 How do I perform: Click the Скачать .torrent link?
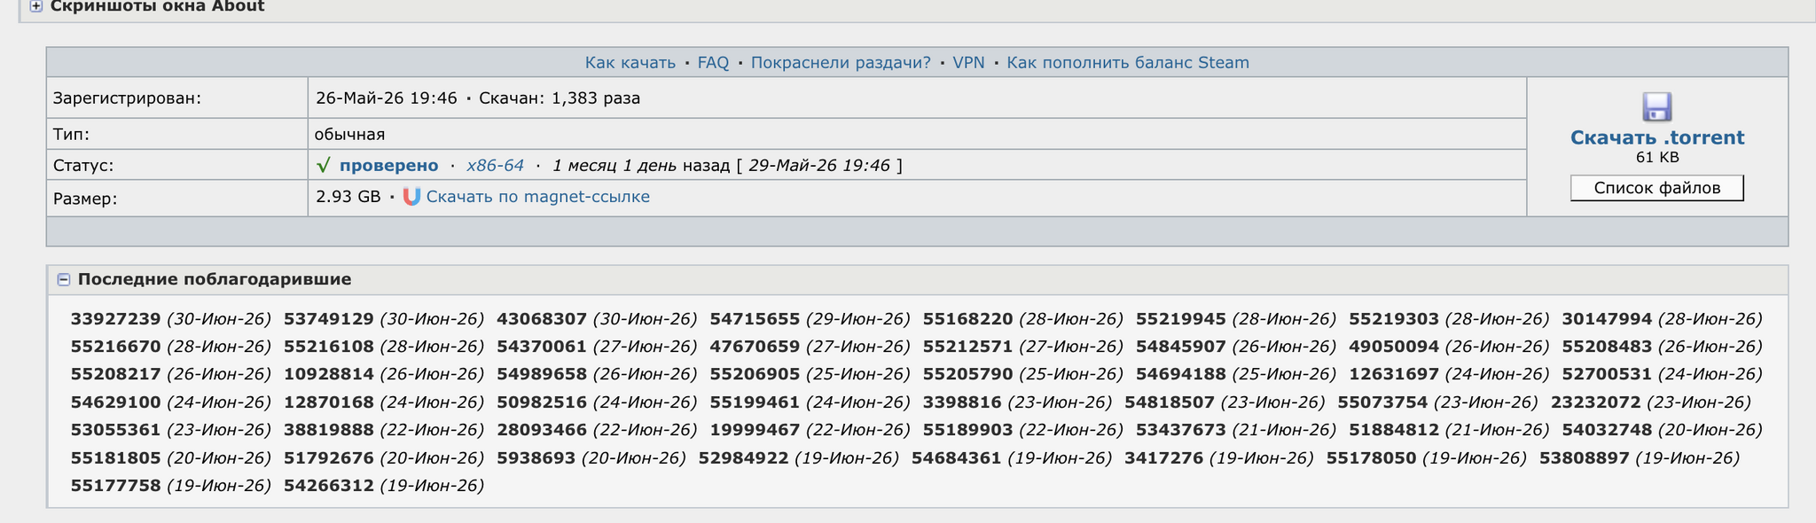point(1656,137)
